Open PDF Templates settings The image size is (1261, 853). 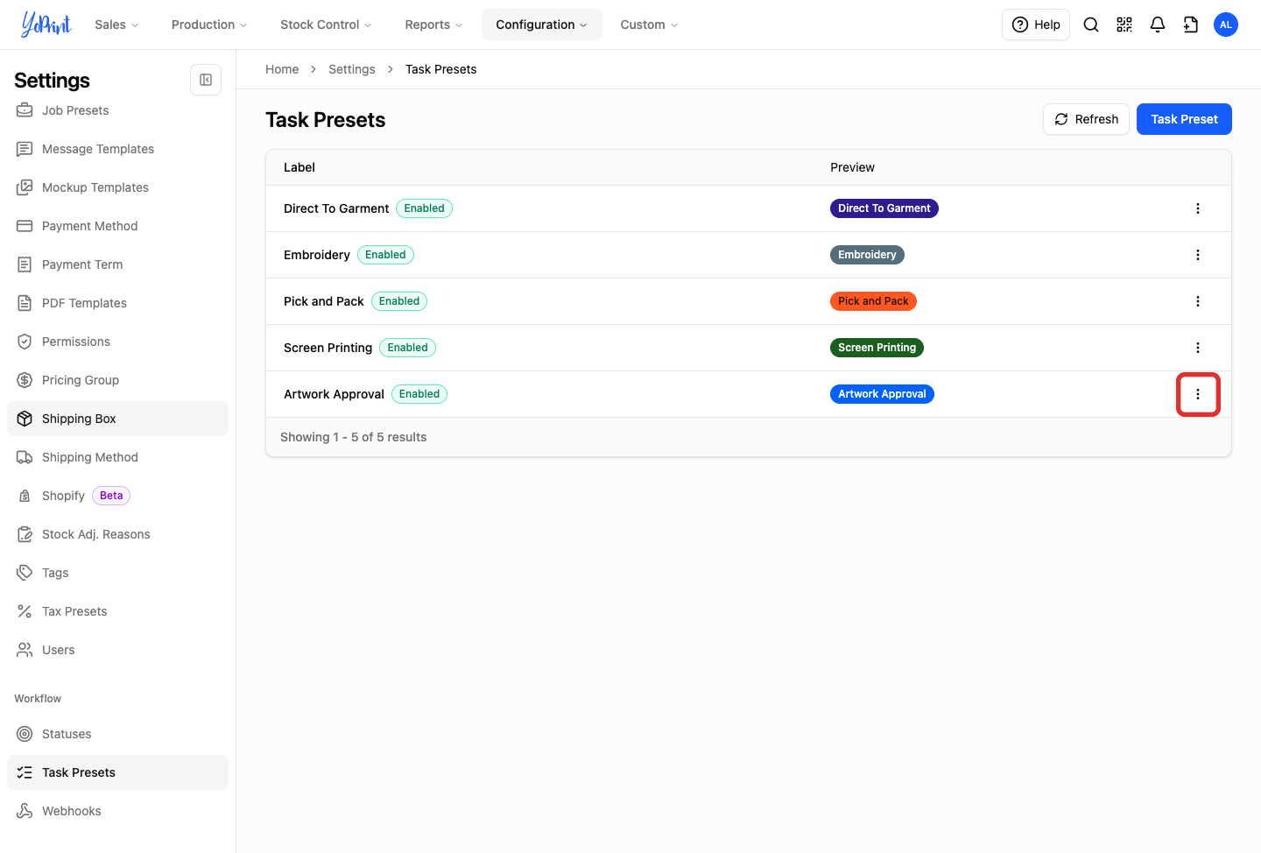pos(117,303)
